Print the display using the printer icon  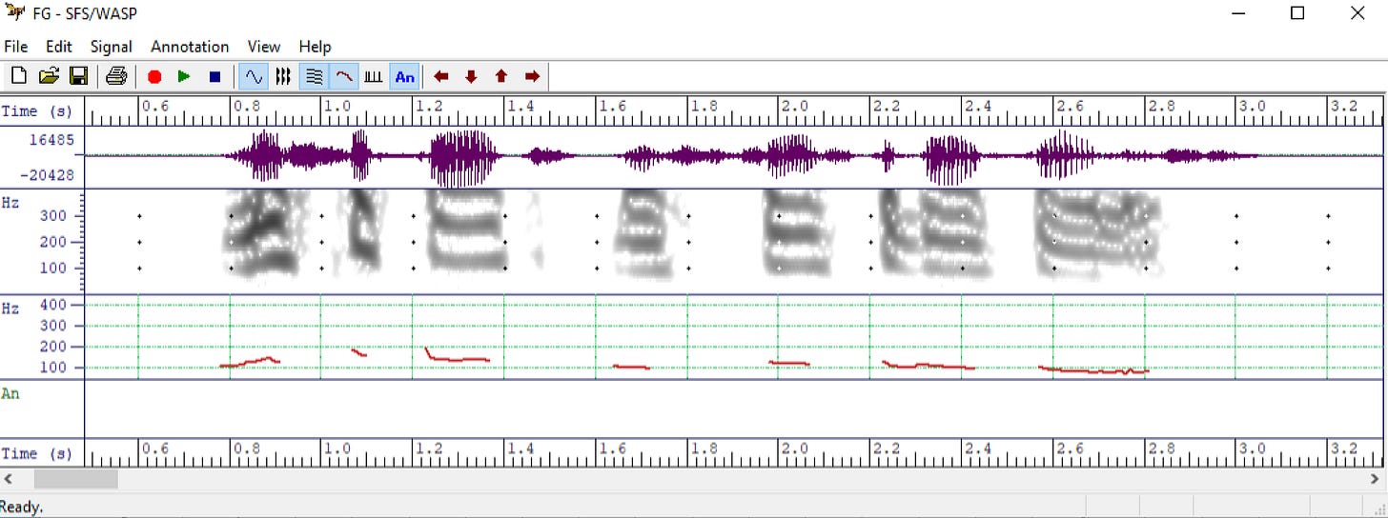116,76
